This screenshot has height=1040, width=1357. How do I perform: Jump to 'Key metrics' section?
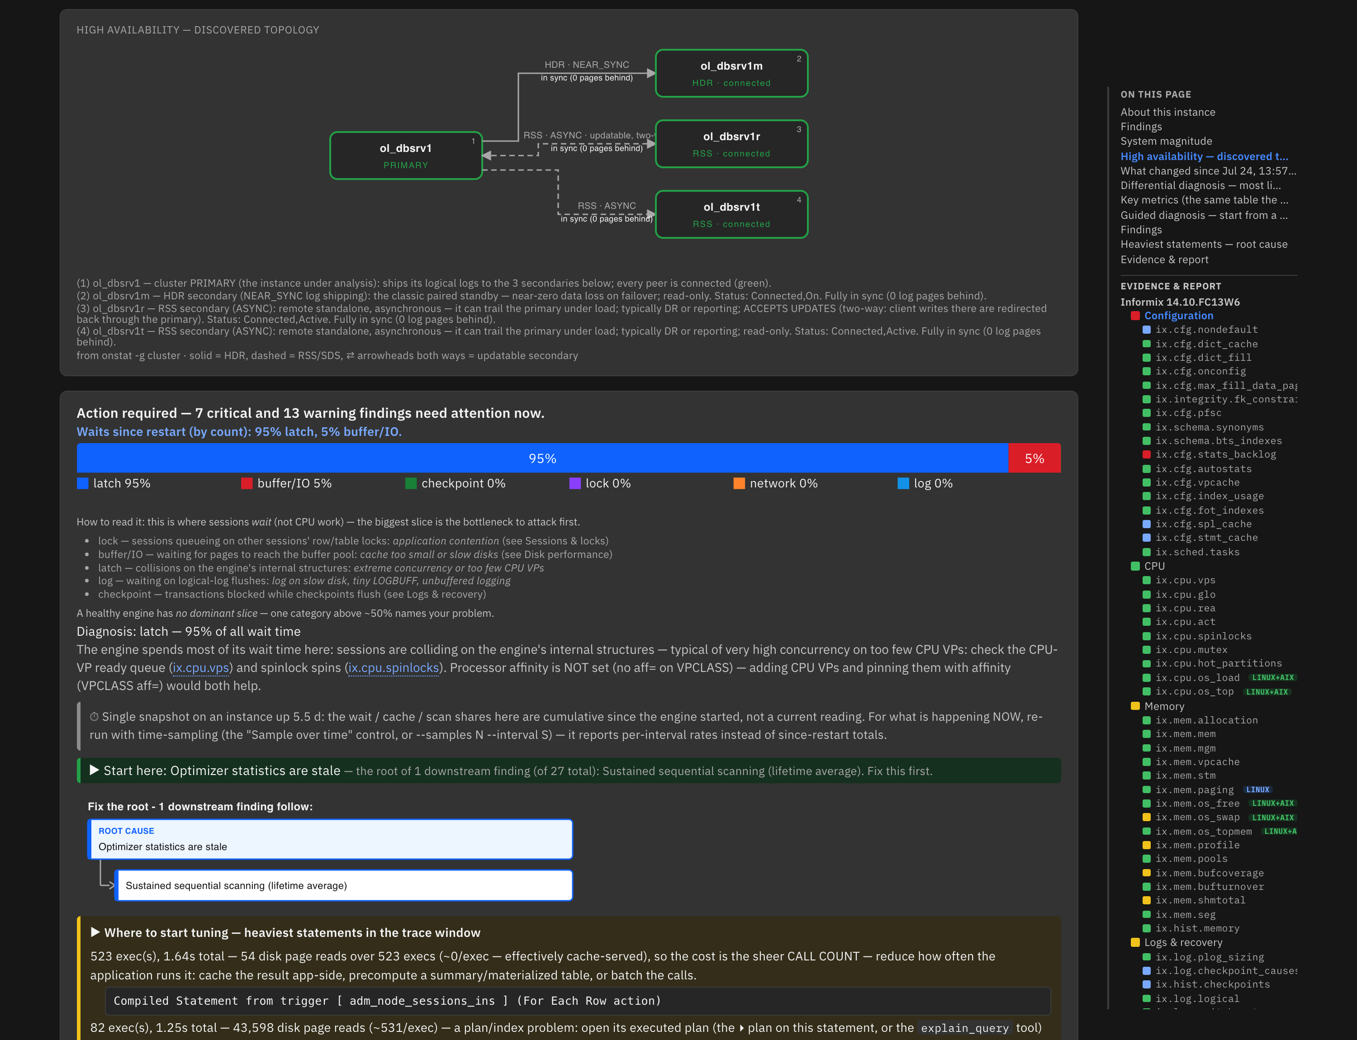[x=1204, y=200]
